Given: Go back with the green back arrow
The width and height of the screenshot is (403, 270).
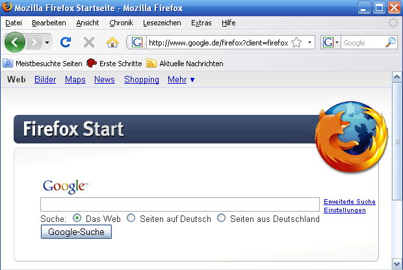Looking at the screenshot, I should point(15,42).
